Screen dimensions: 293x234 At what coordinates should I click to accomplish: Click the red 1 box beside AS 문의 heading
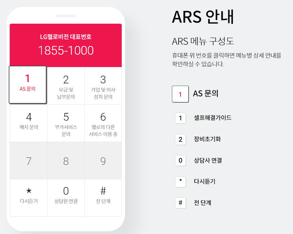(x=180, y=94)
